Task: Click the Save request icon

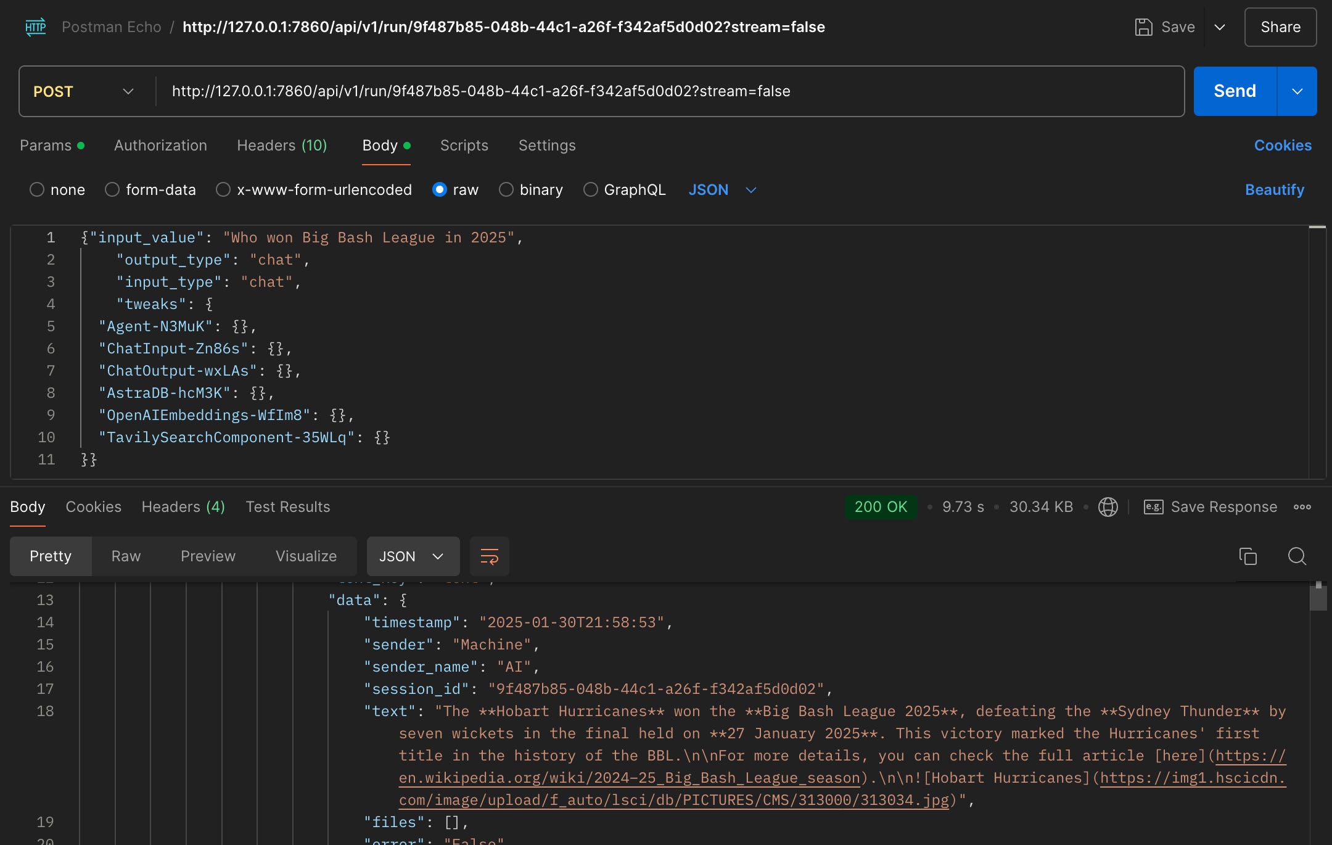Action: [1145, 27]
